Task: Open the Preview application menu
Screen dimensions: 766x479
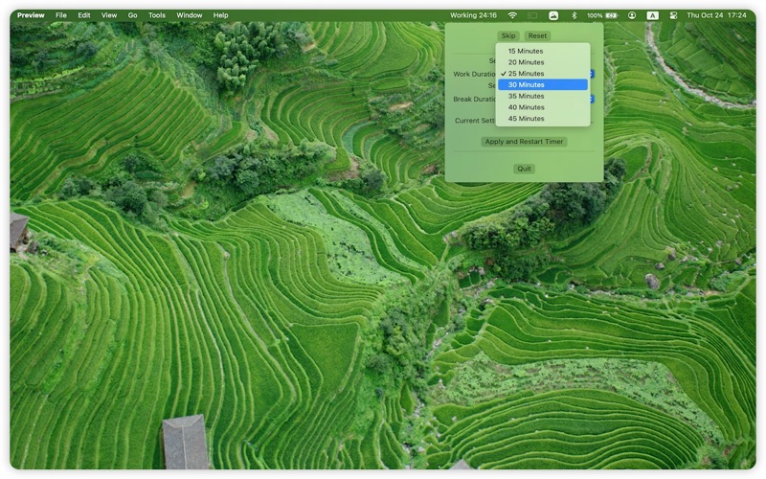Action: (x=31, y=15)
